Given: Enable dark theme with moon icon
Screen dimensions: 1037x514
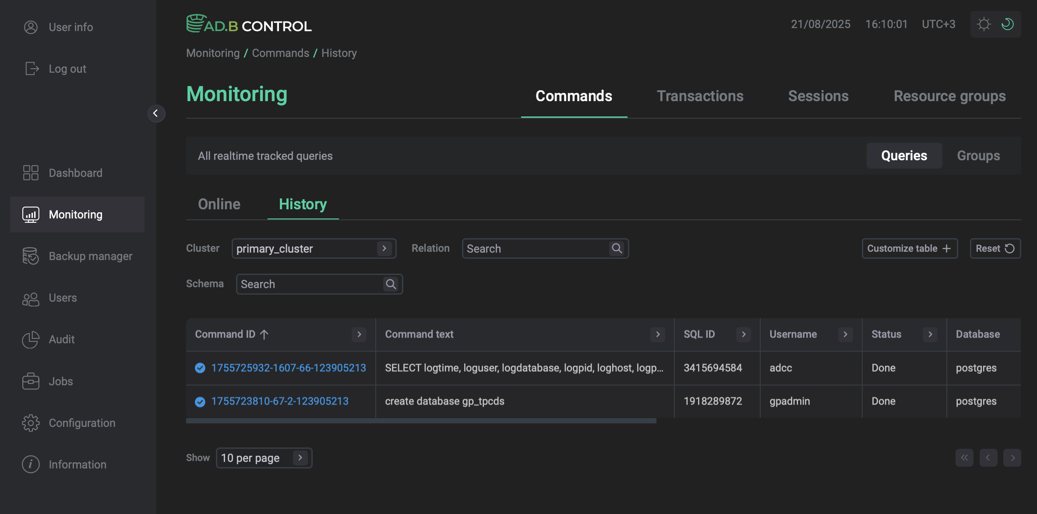Looking at the screenshot, I should 1007,24.
